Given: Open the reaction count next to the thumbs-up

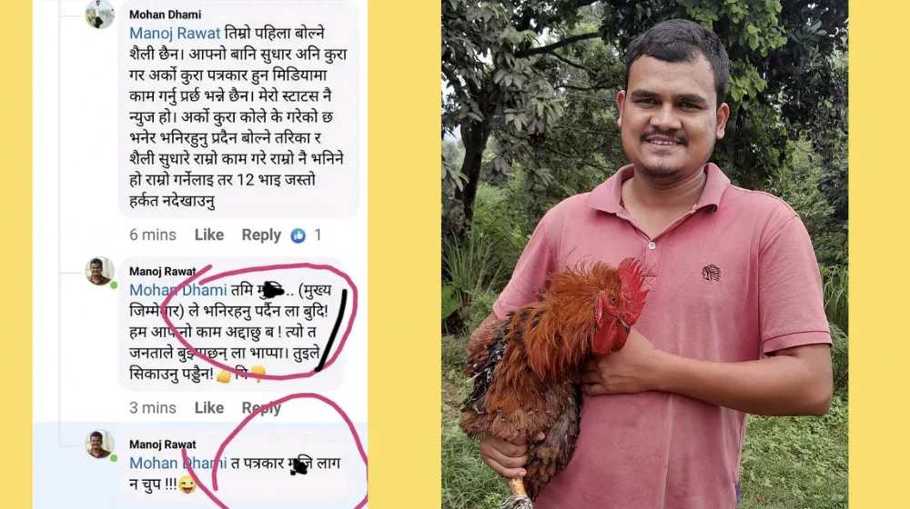Looking at the screenshot, I should tap(318, 235).
